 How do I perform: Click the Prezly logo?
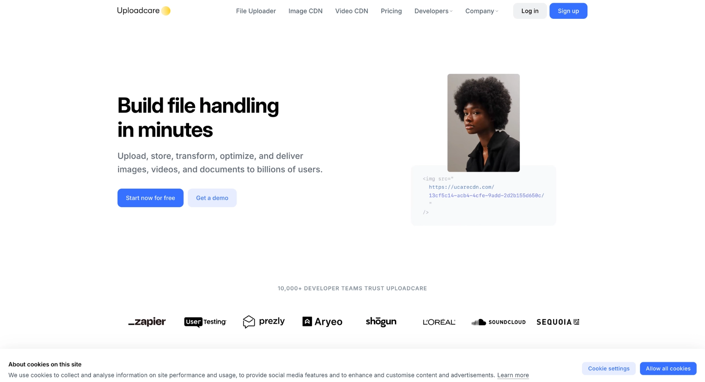tap(264, 322)
